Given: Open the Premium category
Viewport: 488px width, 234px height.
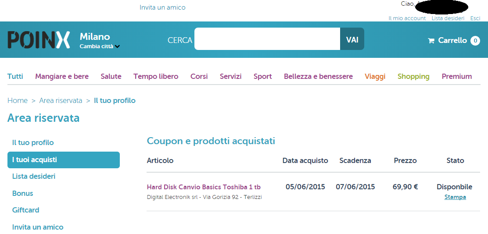Looking at the screenshot, I should (456, 76).
